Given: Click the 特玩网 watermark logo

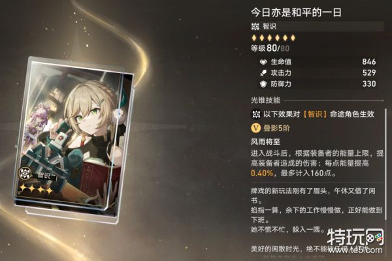Looking at the screenshot, I should 355,240.
